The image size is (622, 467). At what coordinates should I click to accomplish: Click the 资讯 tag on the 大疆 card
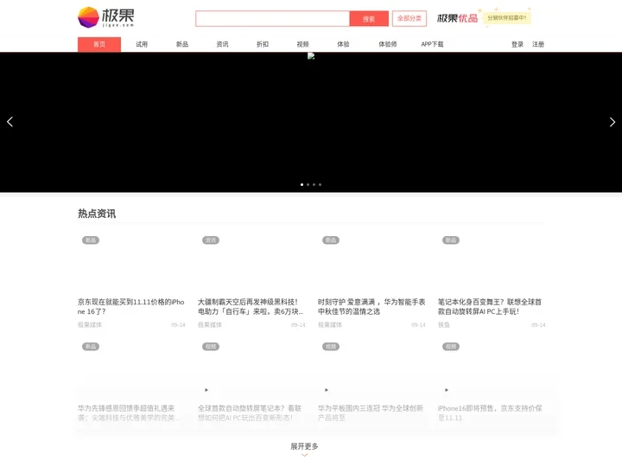[x=211, y=240]
